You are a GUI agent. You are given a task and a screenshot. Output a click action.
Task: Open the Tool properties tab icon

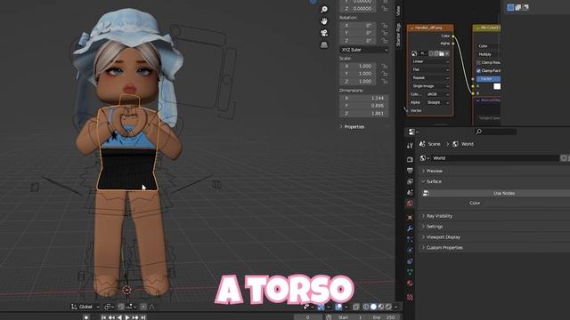[410, 146]
